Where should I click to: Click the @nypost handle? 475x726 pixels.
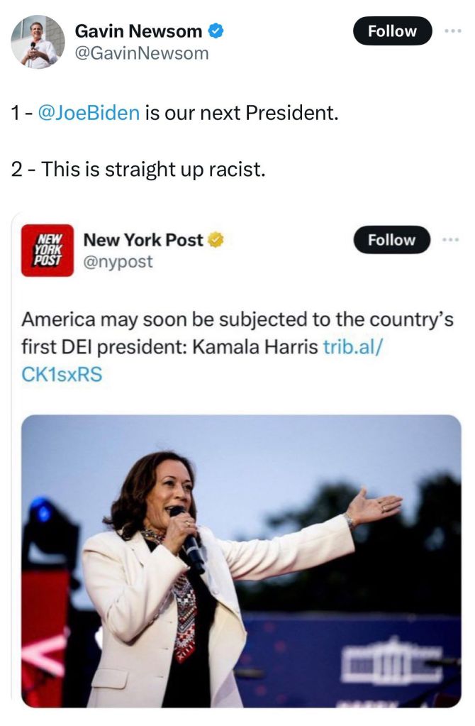click(x=118, y=262)
